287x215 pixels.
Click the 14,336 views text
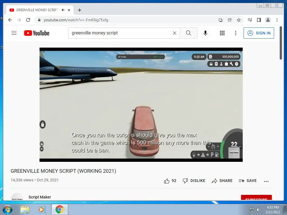22,180
